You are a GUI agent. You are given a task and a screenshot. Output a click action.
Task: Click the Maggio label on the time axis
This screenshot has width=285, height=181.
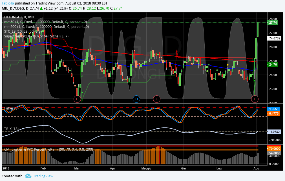coord(146,168)
